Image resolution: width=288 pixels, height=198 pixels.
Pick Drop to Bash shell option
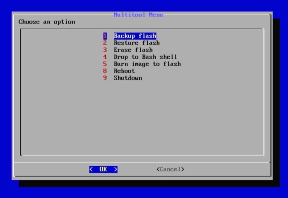145,57
